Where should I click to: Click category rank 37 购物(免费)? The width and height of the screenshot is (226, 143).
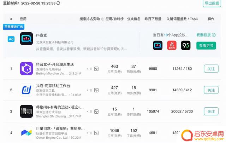[x=134, y=69]
